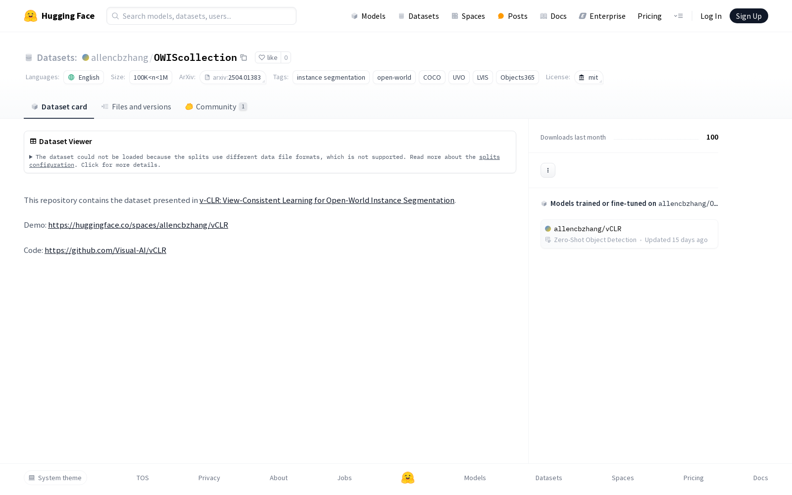
Task: Click the LVIS tag
Action: click(483, 77)
